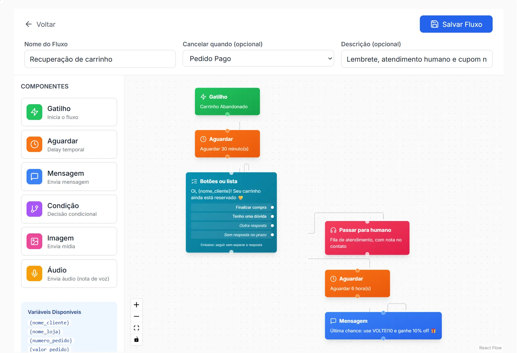Open the React Flow attribution link
The image size is (517, 353).
coord(490,348)
